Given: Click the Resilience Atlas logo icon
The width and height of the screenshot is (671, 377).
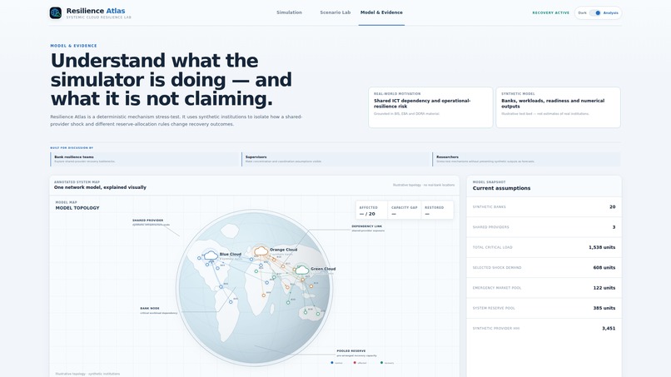Looking at the screenshot, I should [56, 12].
